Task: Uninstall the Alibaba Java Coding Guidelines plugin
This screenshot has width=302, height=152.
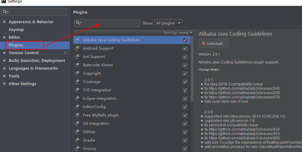Action: click(213, 43)
